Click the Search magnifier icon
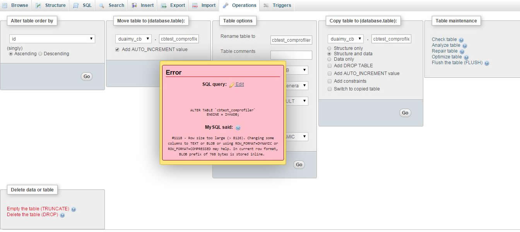Image resolution: width=520 pixels, height=232 pixels. click(102, 5)
